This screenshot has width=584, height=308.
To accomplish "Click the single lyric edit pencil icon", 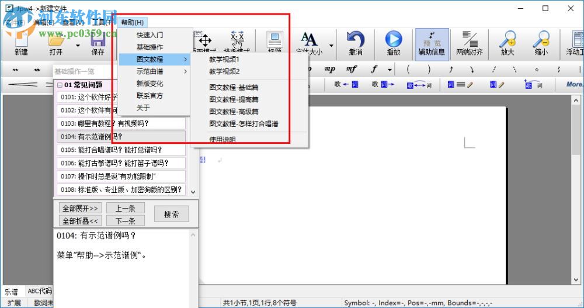I will pyautogui.click(x=497, y=85).
